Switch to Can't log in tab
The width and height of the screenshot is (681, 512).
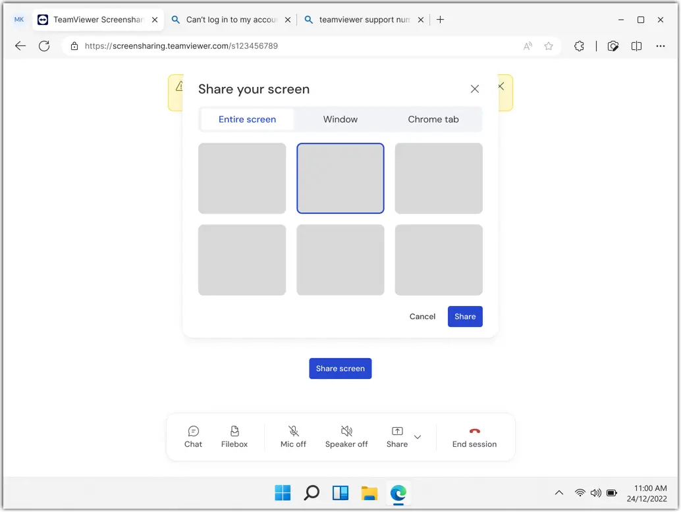tap(231, 20)
